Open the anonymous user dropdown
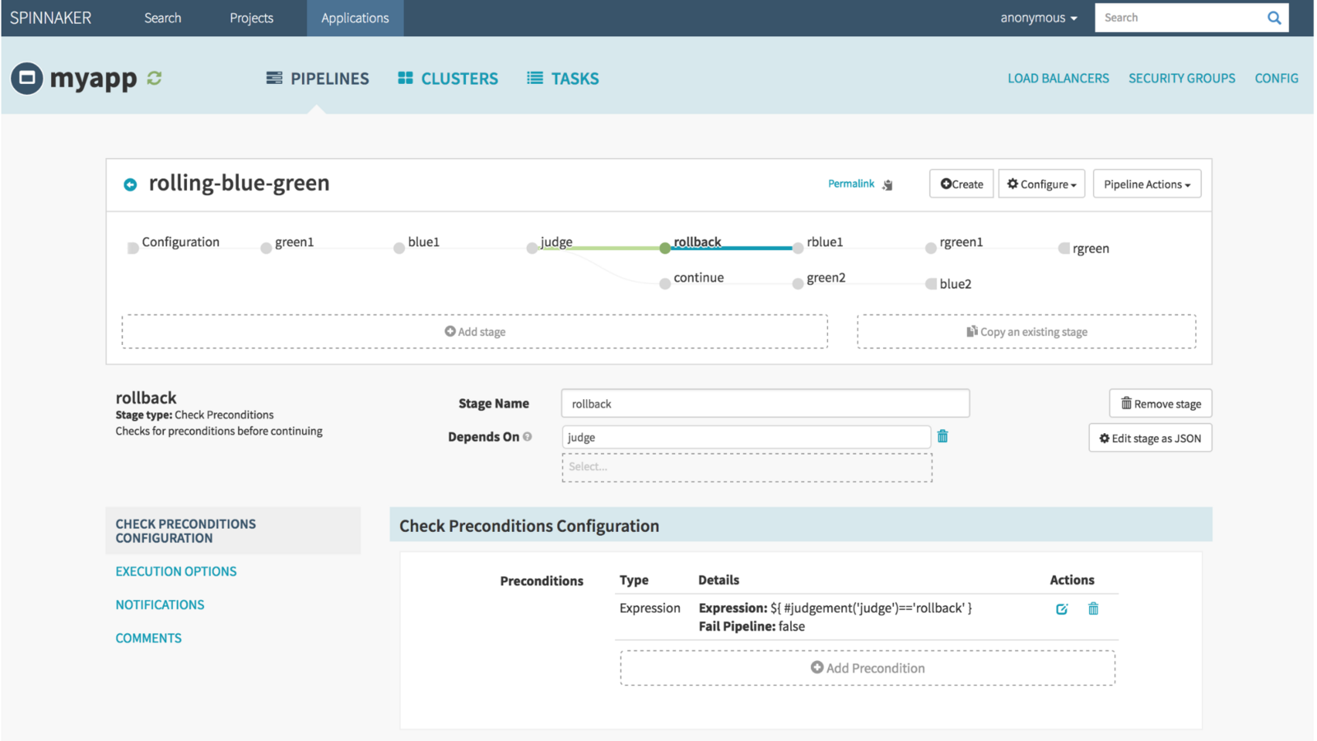 [x=1039, y=17]
